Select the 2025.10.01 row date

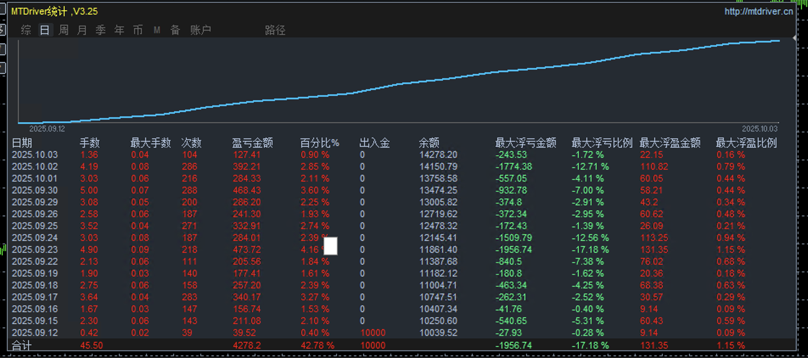coord(35,179)
